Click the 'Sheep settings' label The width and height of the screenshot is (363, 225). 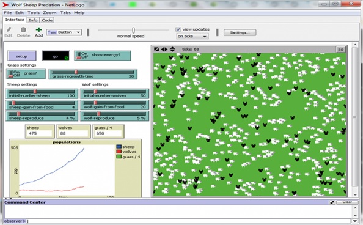(22, 84)
